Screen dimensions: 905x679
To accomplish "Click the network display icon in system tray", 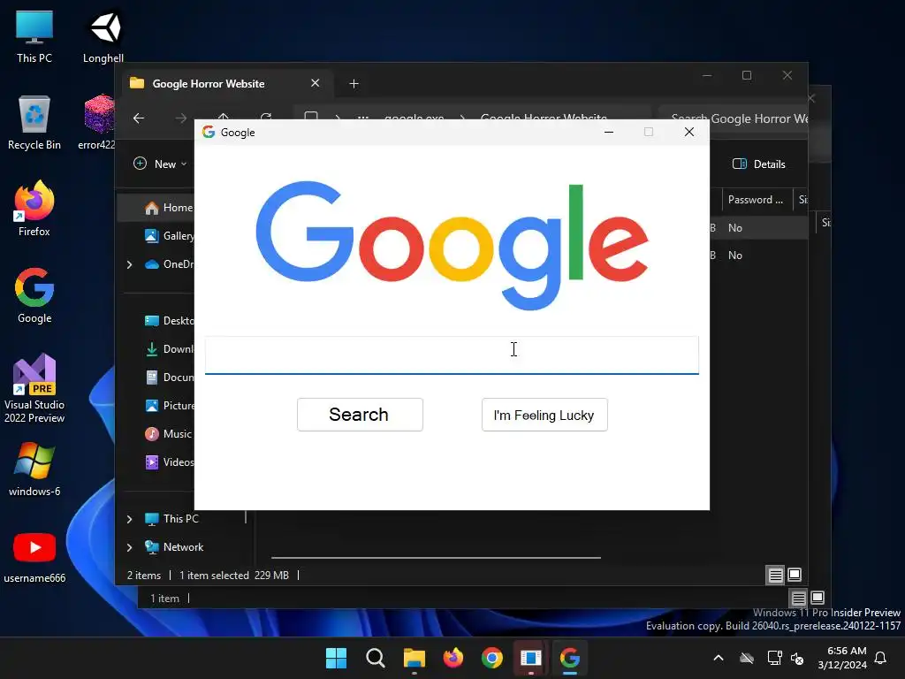I will click(x=774, y=658).
